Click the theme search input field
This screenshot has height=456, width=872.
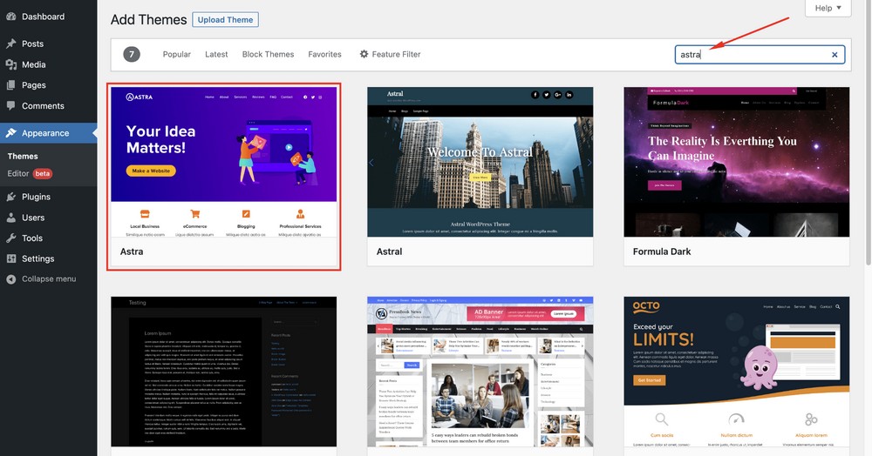[750, 55]
